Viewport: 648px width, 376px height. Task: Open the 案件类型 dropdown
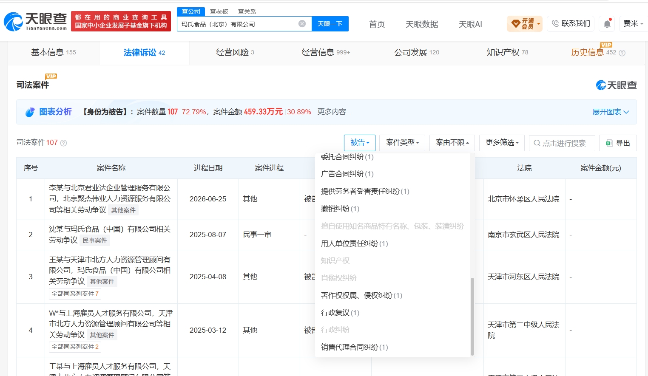[x=402, y=143]
